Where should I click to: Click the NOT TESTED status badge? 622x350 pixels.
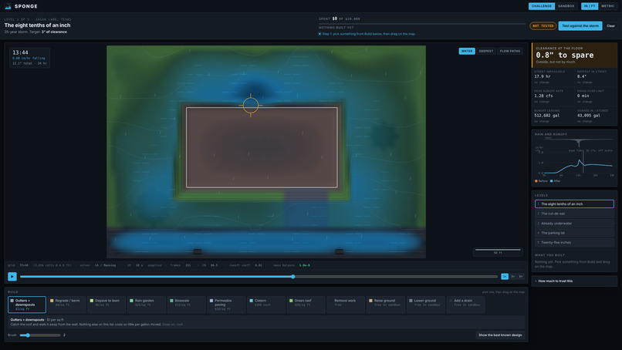(x=543, y=25)
